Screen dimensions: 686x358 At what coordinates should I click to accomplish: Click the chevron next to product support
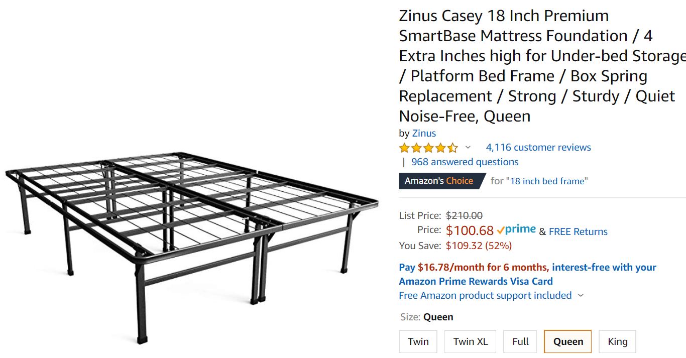coord(581,296)
